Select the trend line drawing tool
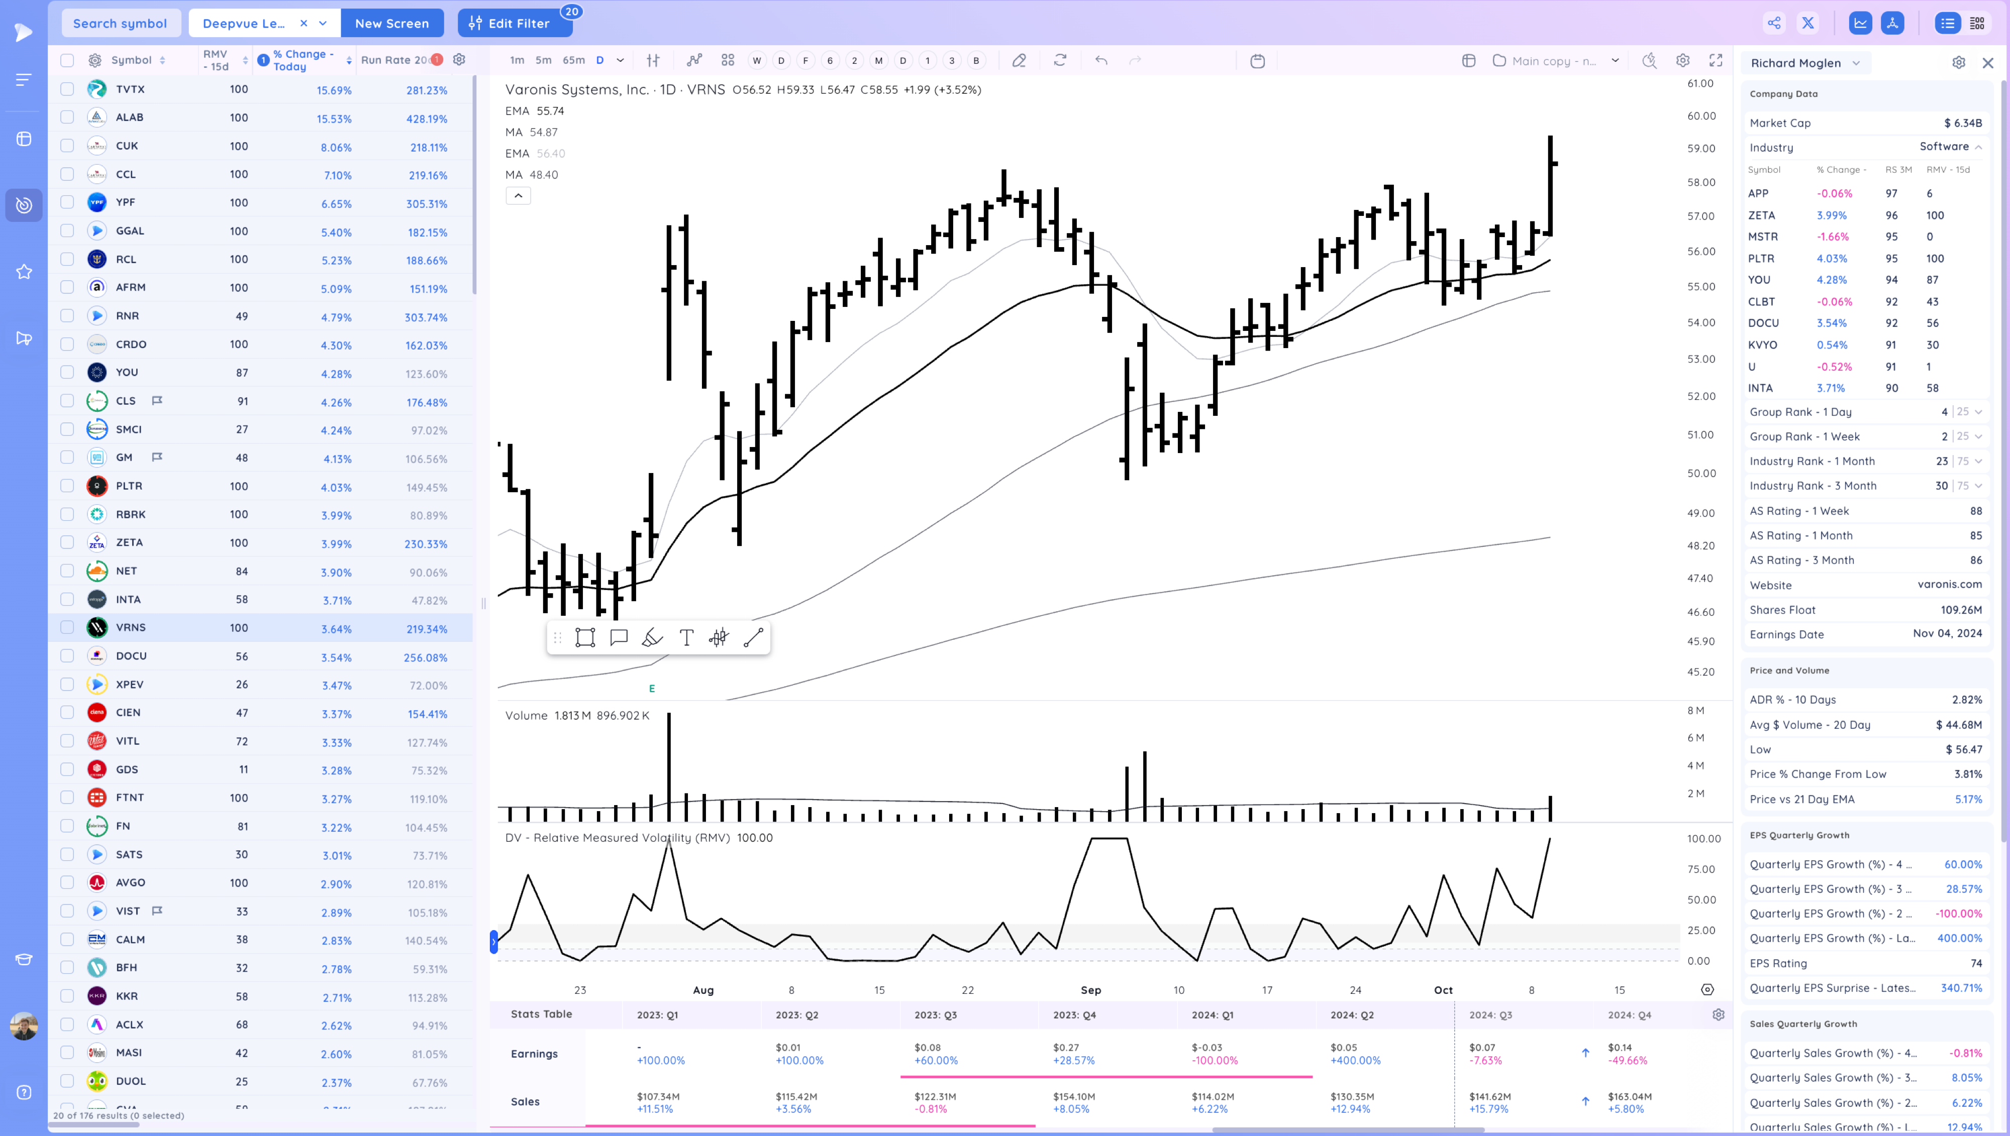 (x=752, y=637)
